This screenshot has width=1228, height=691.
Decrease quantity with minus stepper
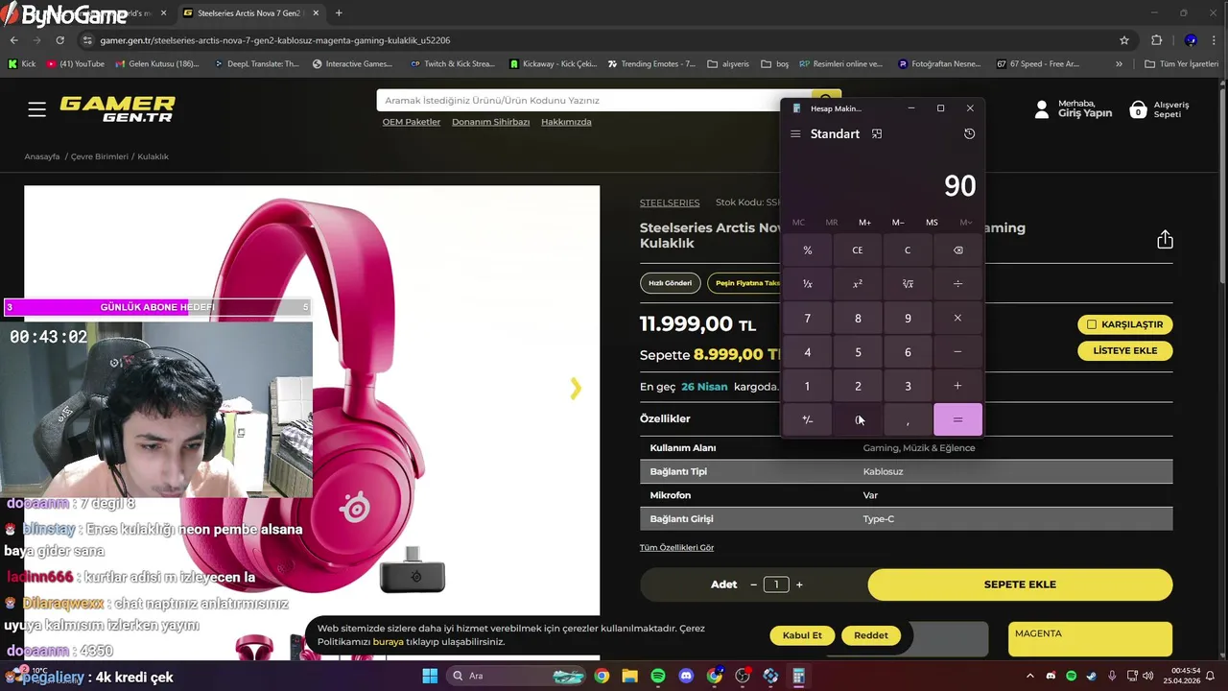[754, 584]
